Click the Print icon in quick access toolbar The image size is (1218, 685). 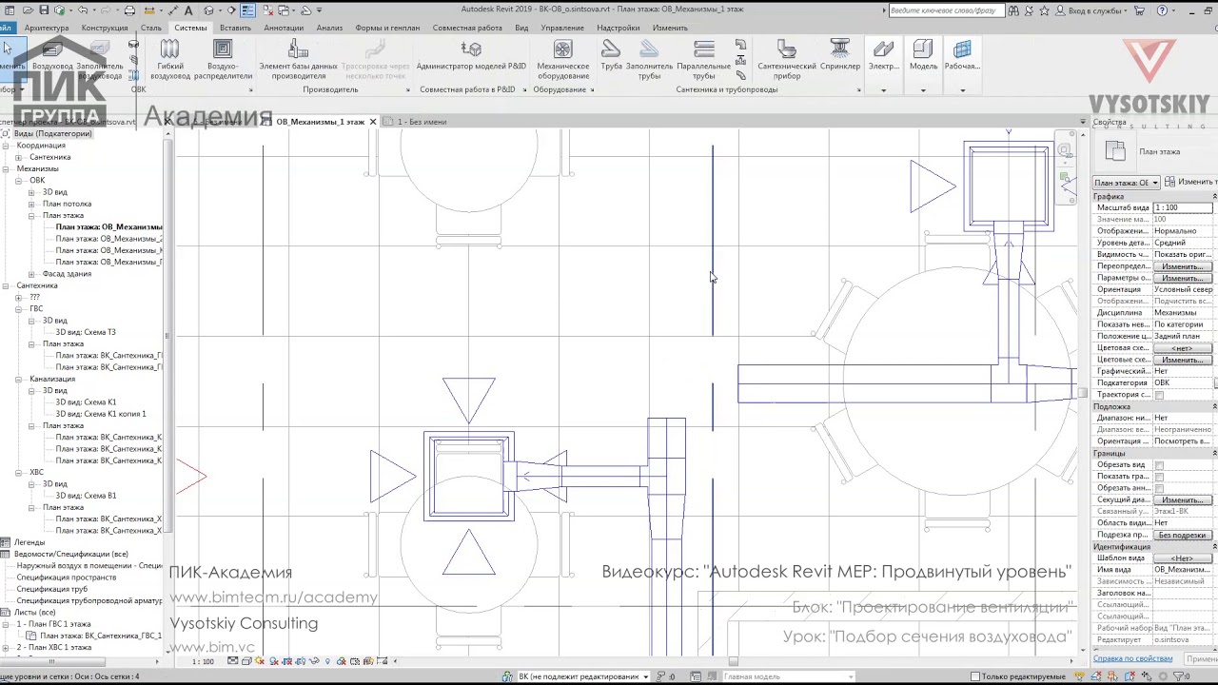(130, 10)
